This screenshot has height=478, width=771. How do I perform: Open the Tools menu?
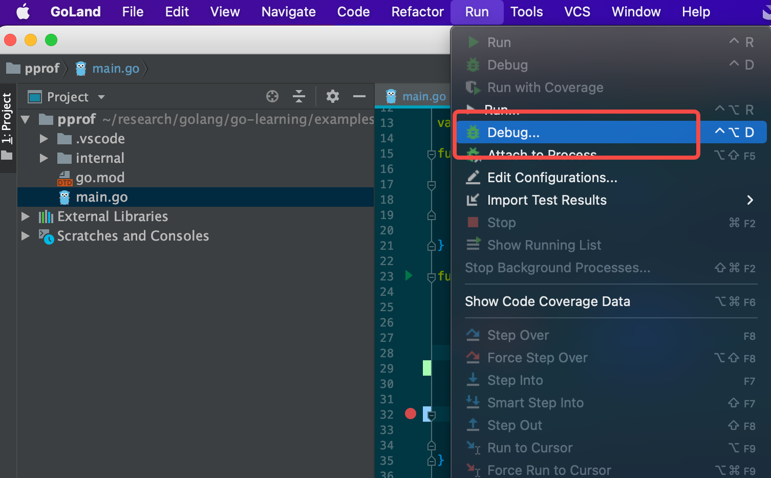[x=526, y=11]
